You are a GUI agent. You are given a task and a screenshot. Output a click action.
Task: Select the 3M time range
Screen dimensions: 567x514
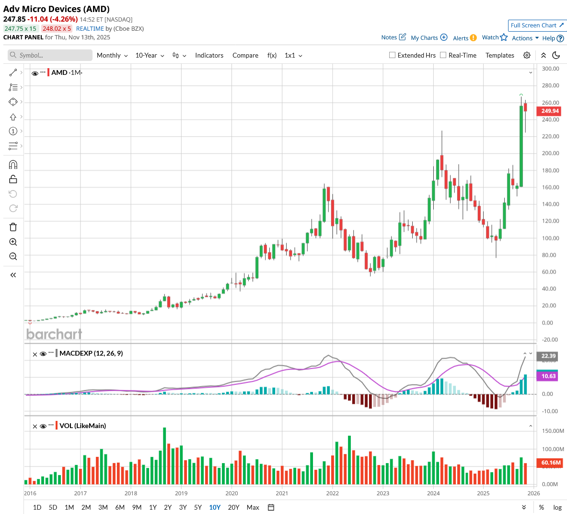click(x=103, y=507)
